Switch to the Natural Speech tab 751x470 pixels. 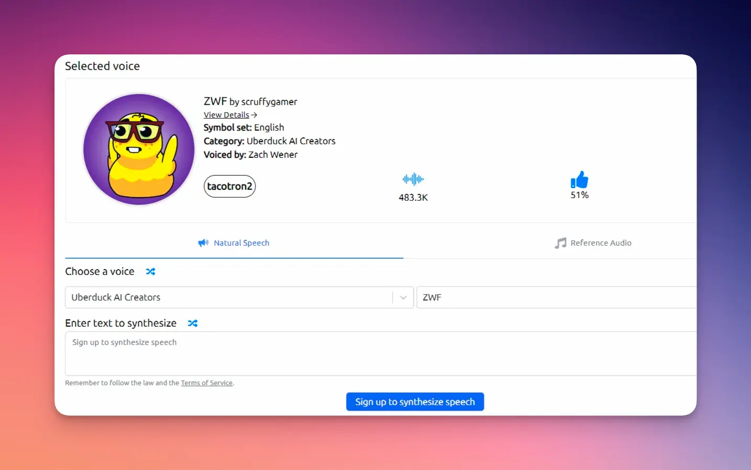(x=234, y=243)
